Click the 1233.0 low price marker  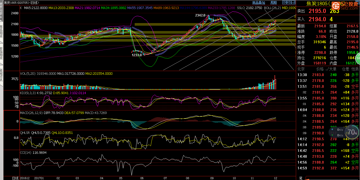point(137,55)
